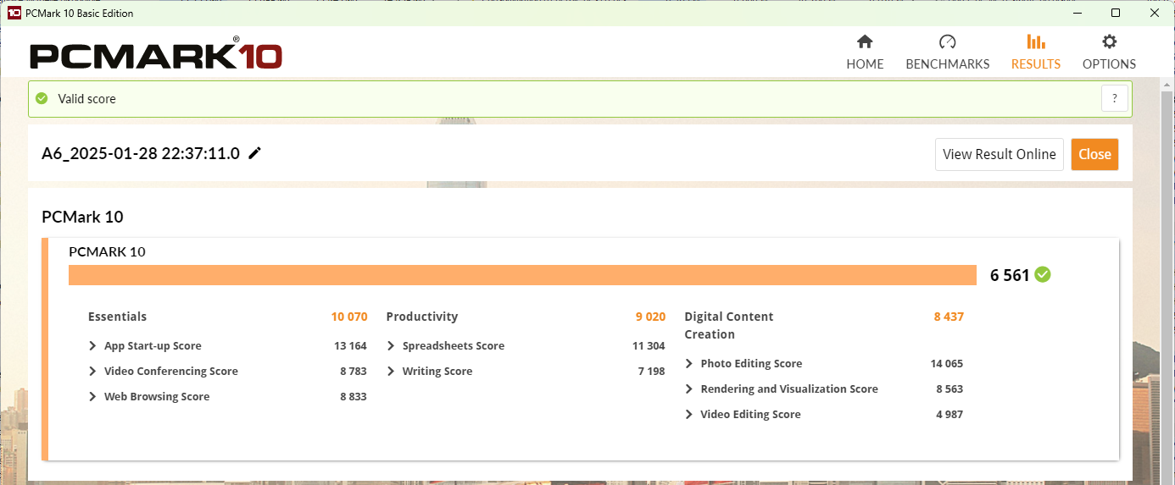Expand Spreadsheets Score details

391,346
